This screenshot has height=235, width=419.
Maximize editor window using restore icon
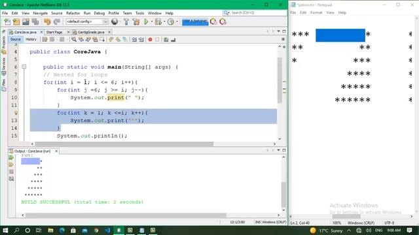point(284,31)
